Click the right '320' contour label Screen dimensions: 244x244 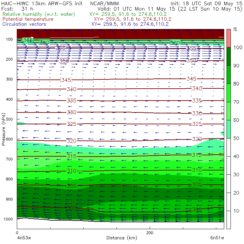coord(197,139)
